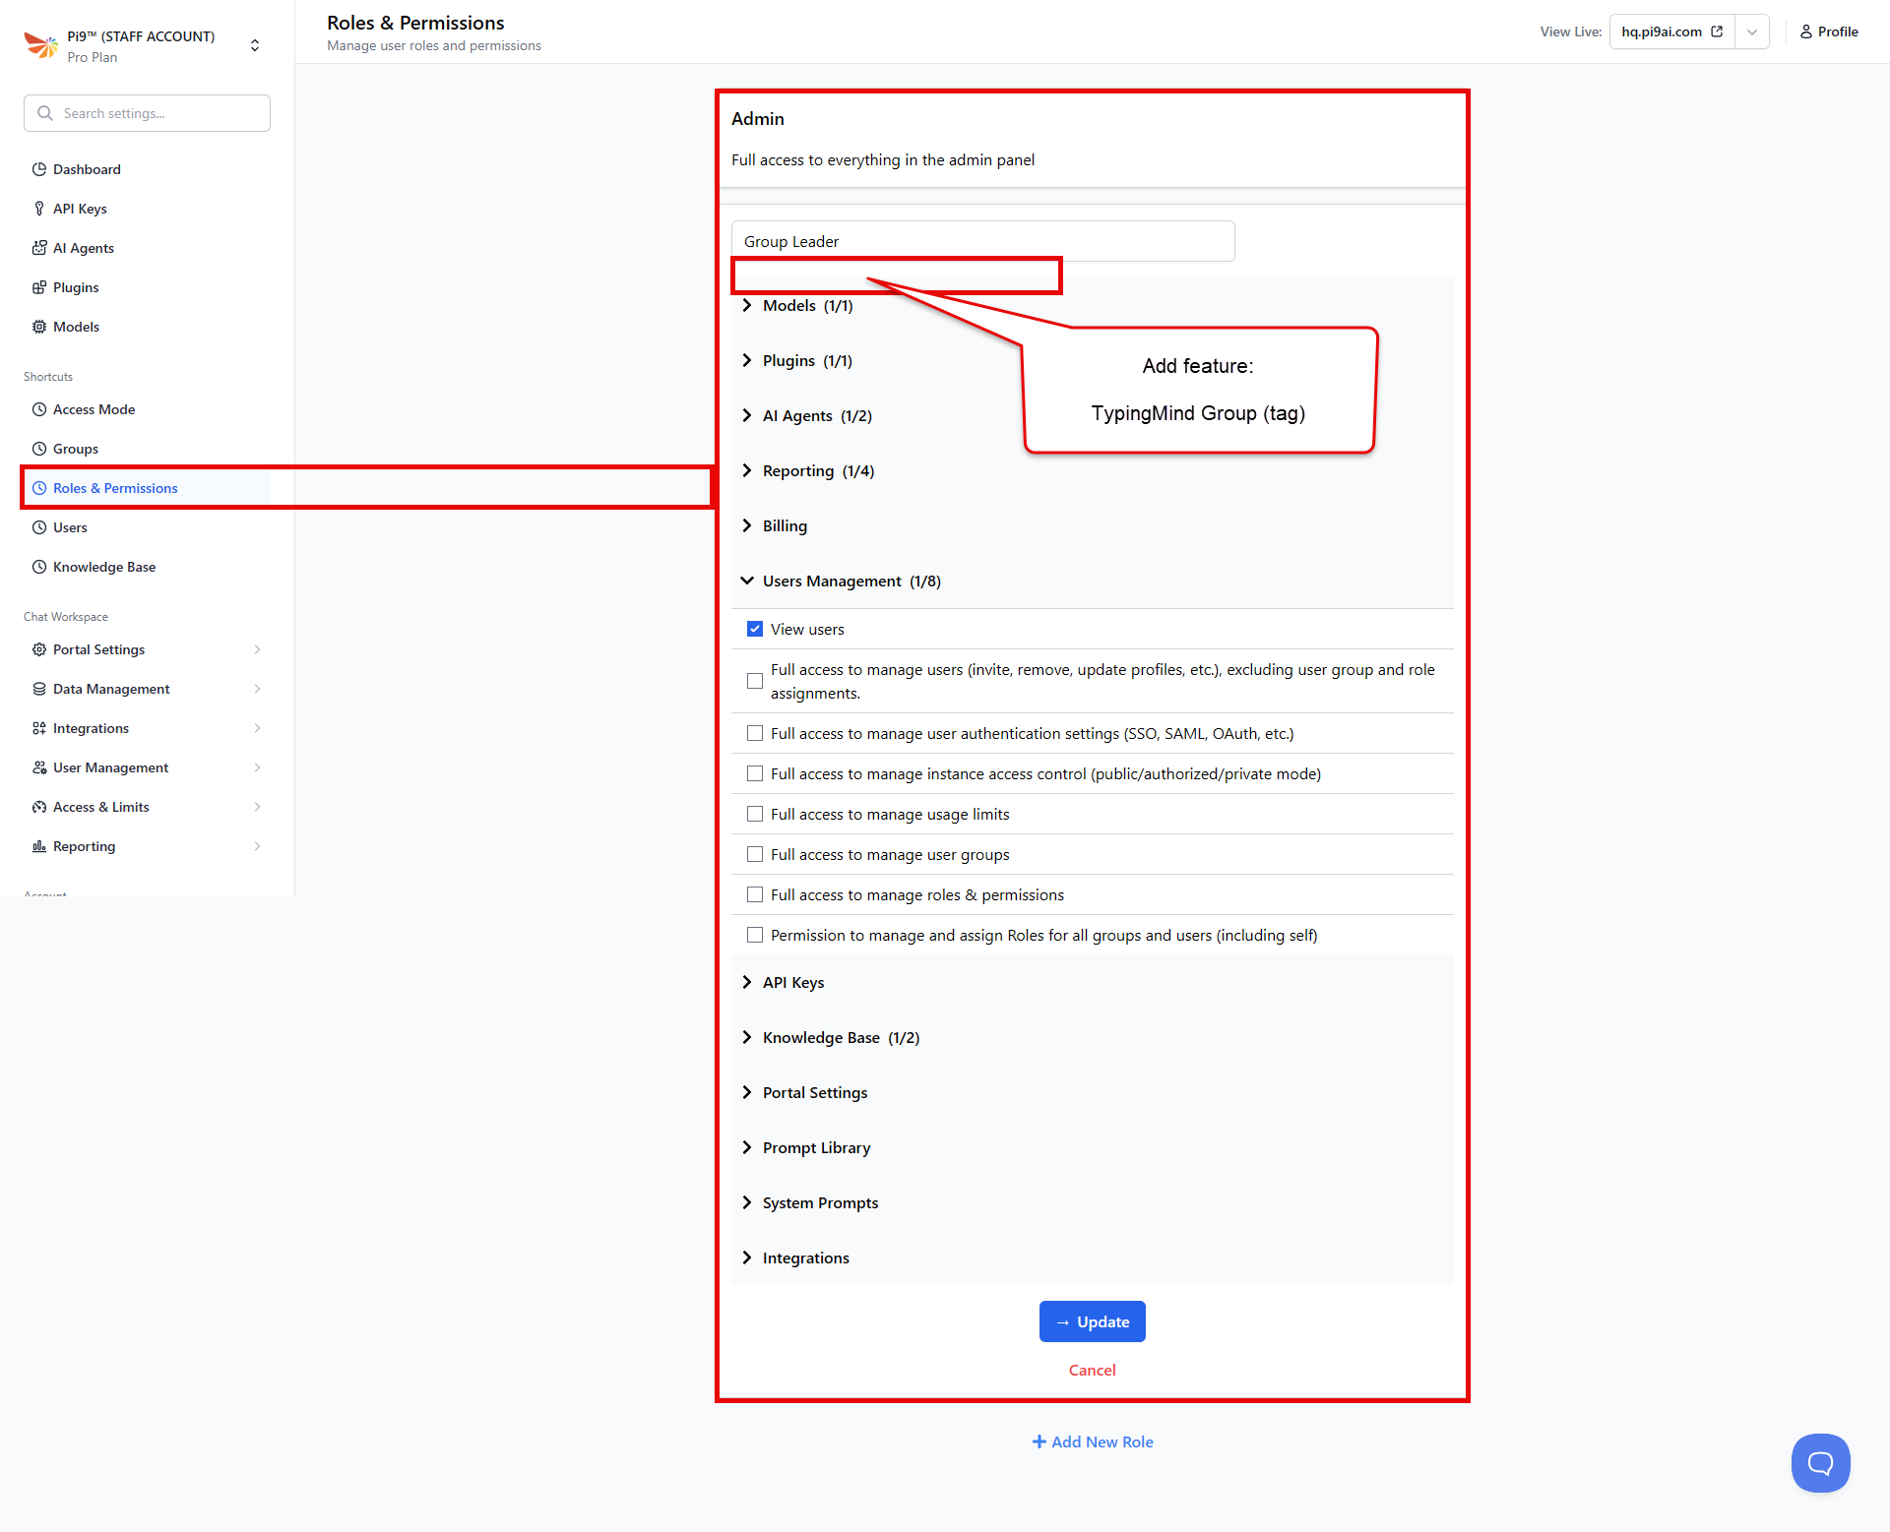Open the chat support bubble
The height and width of the screenshot is (1532, 1890).
click(1820, 1463)
